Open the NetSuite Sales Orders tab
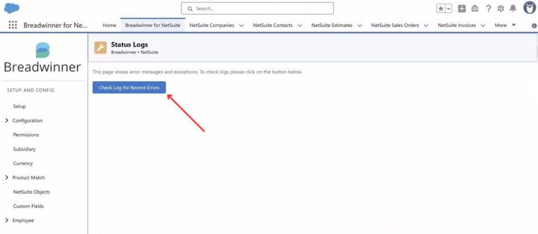Screen dimensions: 538x234 (395, 25)
